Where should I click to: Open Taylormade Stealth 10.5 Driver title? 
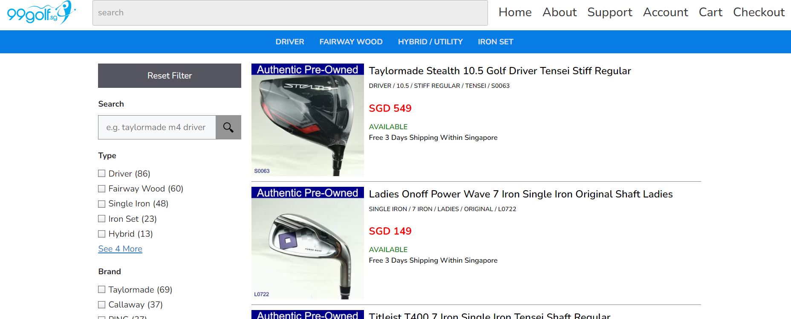[x=499, y=71]
